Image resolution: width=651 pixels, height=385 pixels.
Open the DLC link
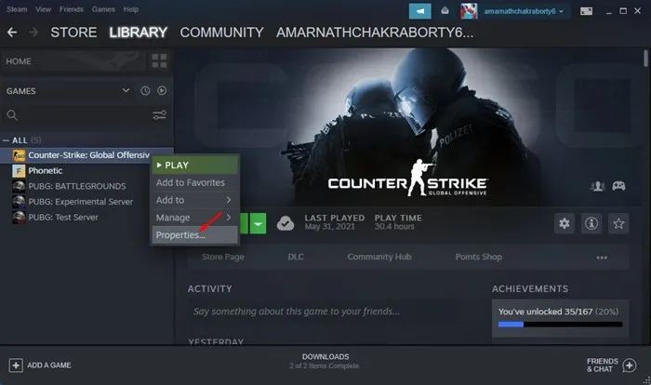(x=296, y=257)
